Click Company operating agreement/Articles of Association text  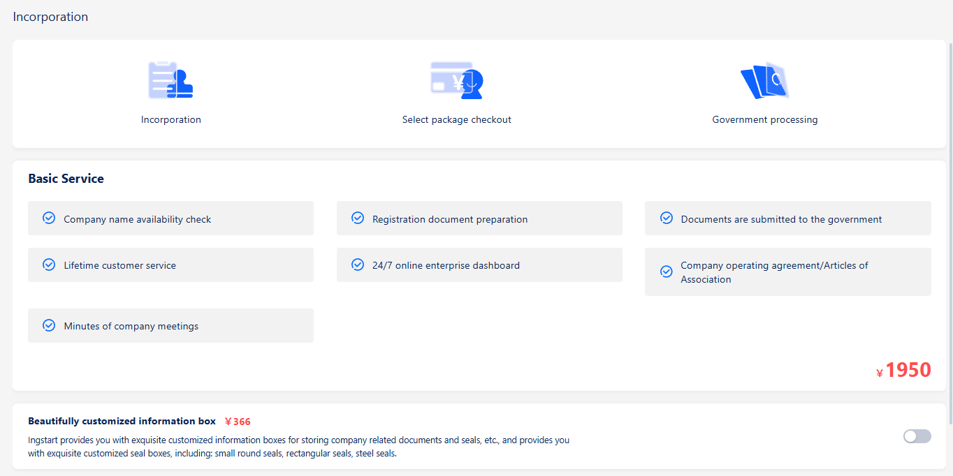click(774, 272)
